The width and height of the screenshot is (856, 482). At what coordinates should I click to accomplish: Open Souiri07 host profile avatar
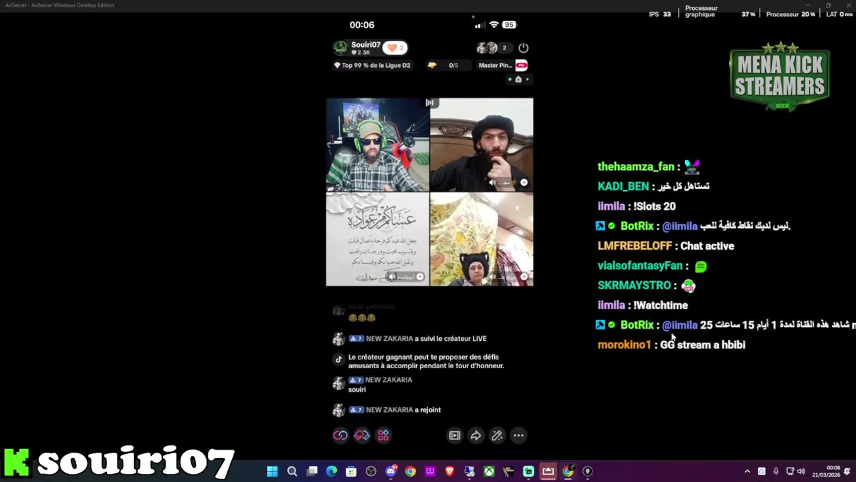pos(340,48)
